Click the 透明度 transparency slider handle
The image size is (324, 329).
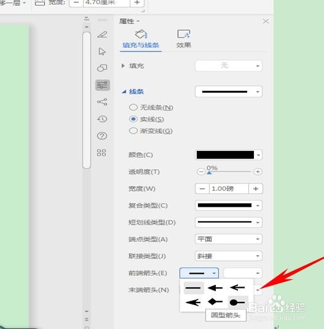[x=209, y=172]
